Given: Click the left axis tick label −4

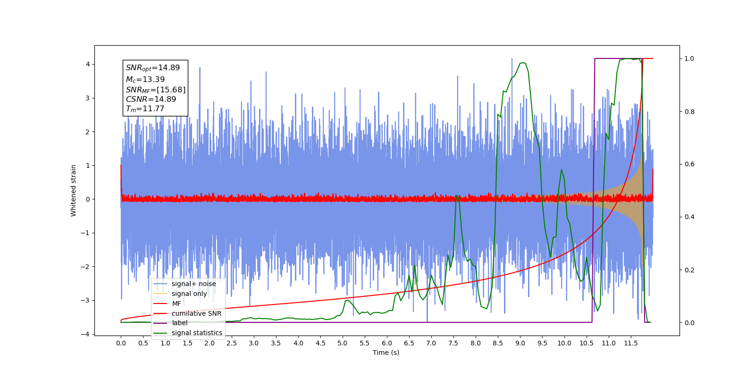Looking at the screenshot, I should 85,334.
